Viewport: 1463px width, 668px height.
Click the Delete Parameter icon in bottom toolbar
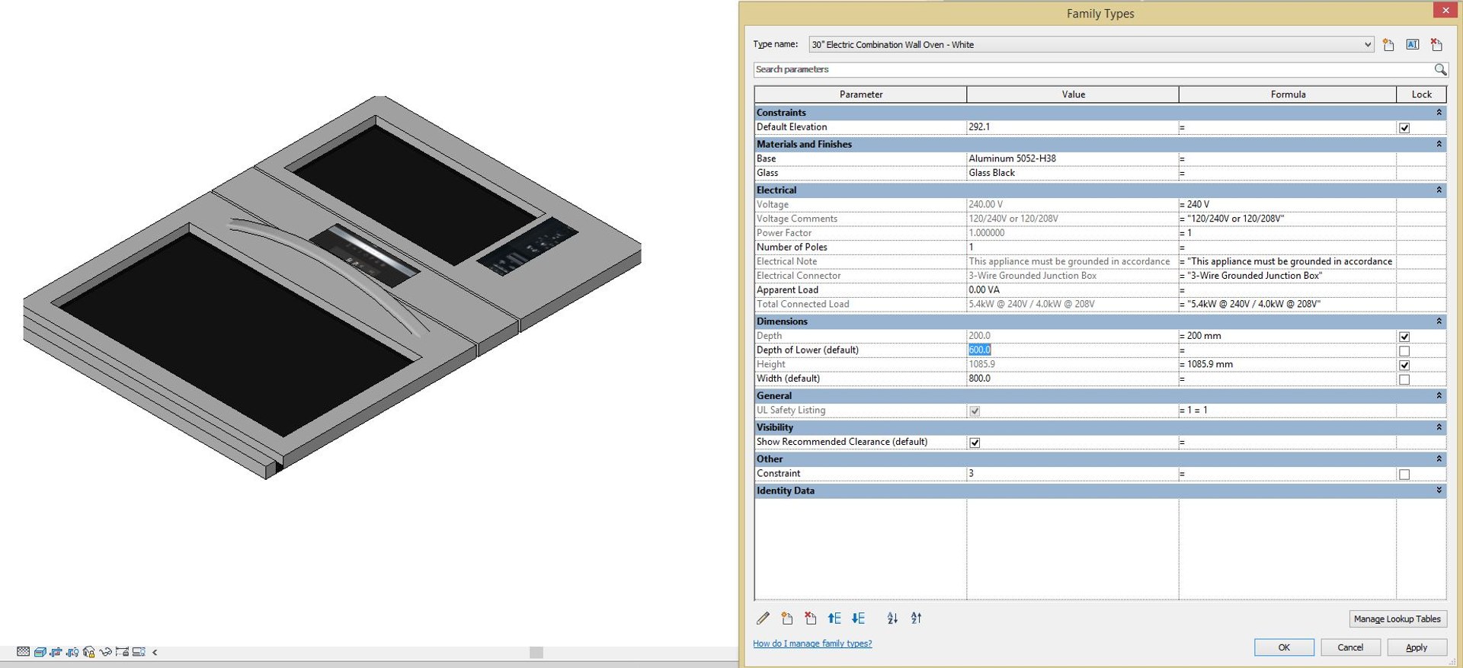coord(810,618)
